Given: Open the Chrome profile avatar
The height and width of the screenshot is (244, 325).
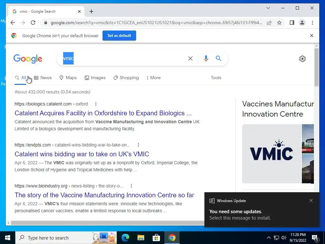Looking at the screenshot, I should click(x=302, y=23).
